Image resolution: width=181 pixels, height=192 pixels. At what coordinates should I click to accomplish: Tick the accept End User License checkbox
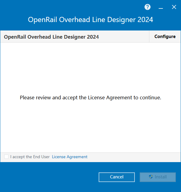(x=6, y=157)
